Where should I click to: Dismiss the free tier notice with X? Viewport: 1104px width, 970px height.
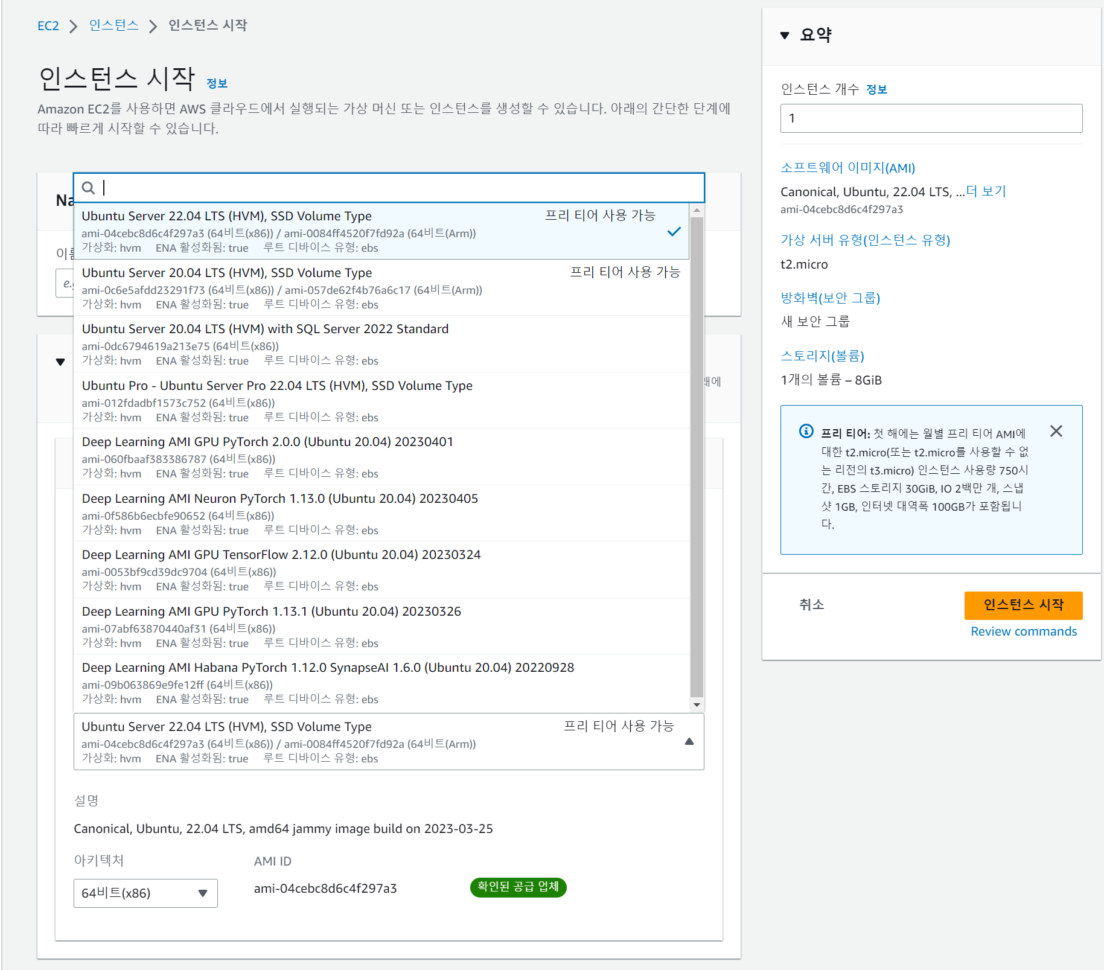(x=1056, y=431)
